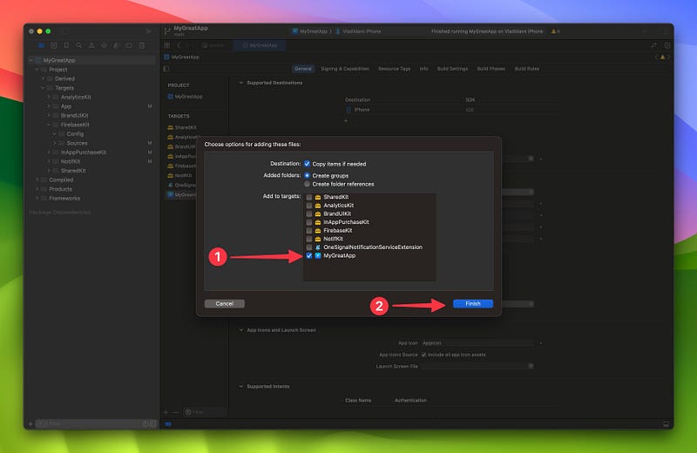The width and height of the screenshot is (697, 453).
Task: Click the App Icon text field
Action: (x=477, y=342)
